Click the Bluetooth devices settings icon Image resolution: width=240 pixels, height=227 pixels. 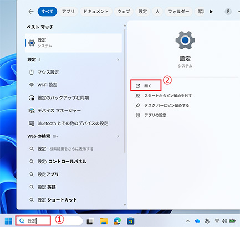(32, 123)
